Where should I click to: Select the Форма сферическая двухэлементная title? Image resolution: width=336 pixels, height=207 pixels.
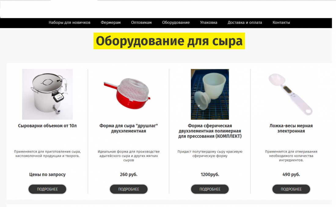[210, 131]
